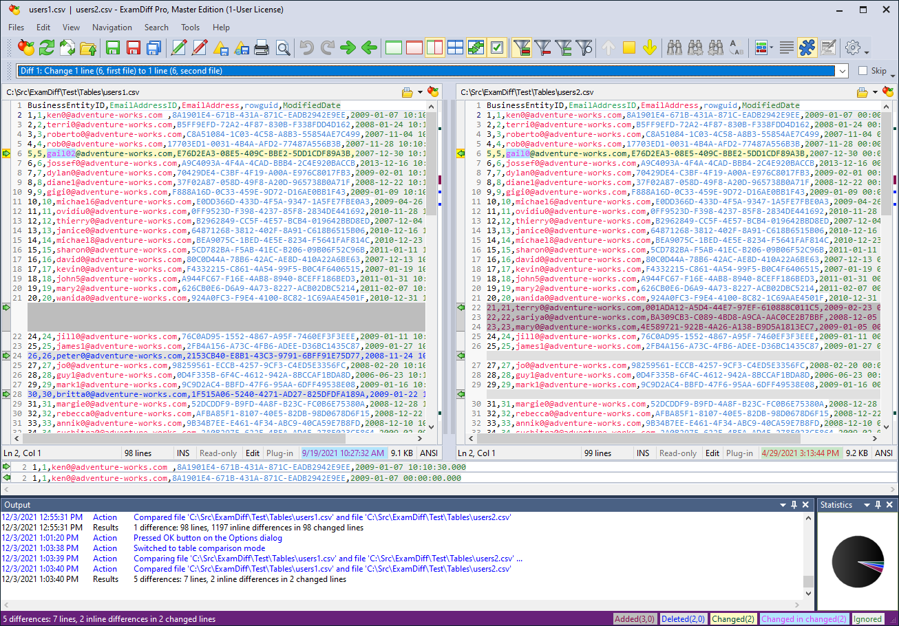
Task: Toggle synchronized scrolling green arrows button
Action: 476,47
